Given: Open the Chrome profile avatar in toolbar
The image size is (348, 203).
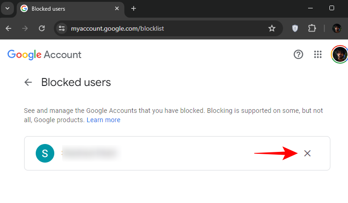Looking at the screenshot, I should 337,28.
